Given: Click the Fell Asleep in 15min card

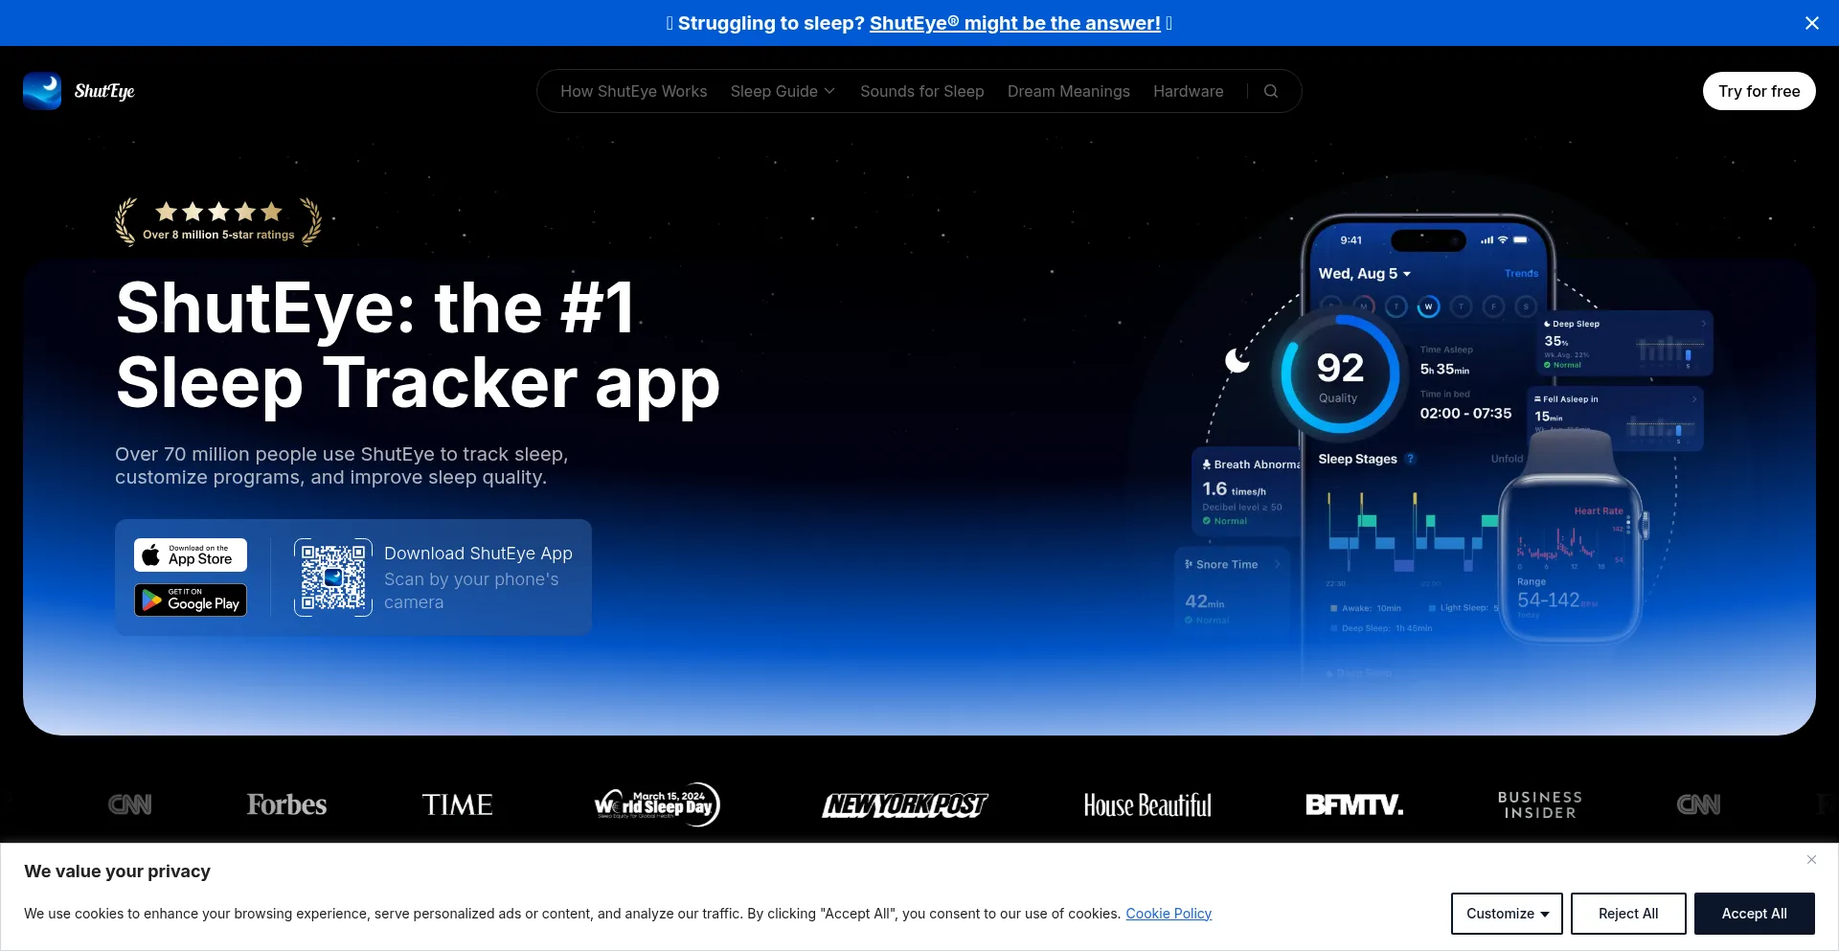Looking at the screenshot, I should click(1616, 418).
